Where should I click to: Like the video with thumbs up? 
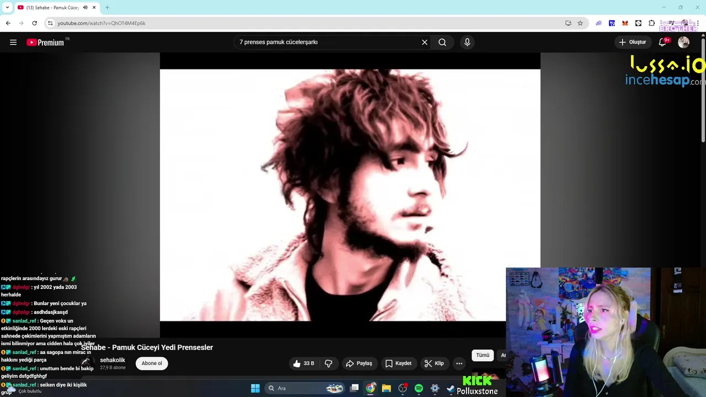[x=303, y=363]
